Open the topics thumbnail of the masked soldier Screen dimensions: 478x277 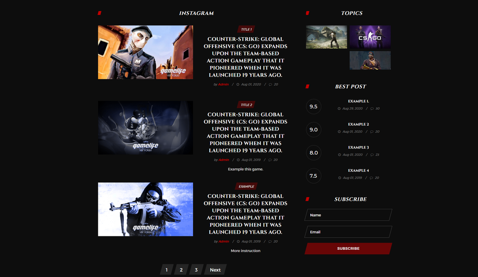pos(370,60)
